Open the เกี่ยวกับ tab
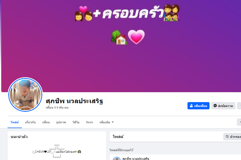Image resolution: width=241 pixels, height=160 pixels. (x=30, y=122)
